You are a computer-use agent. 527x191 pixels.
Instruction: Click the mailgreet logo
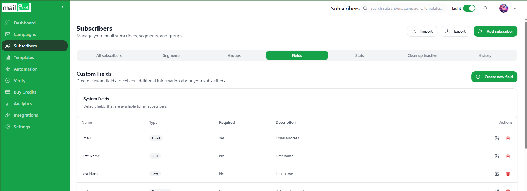(x=16, y=7)
